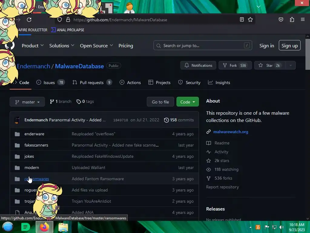This screenshot has height=233, width=310.
Task: Open the green Code dropdown
Action: click(x=187, y=102)
